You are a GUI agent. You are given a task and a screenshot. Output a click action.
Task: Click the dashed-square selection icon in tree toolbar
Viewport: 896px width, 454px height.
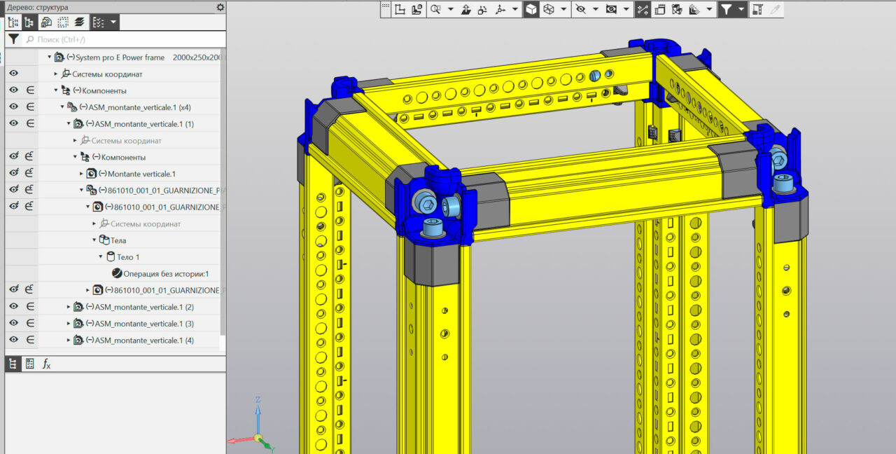coord(63,22)
